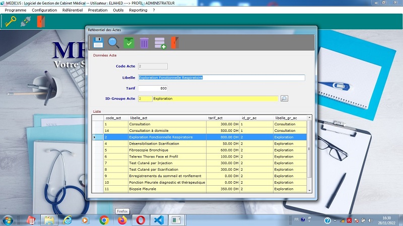This screenshot has height=226, width=403.
Task: Click the Code Acte field
Action: click(x=153, y=66)
